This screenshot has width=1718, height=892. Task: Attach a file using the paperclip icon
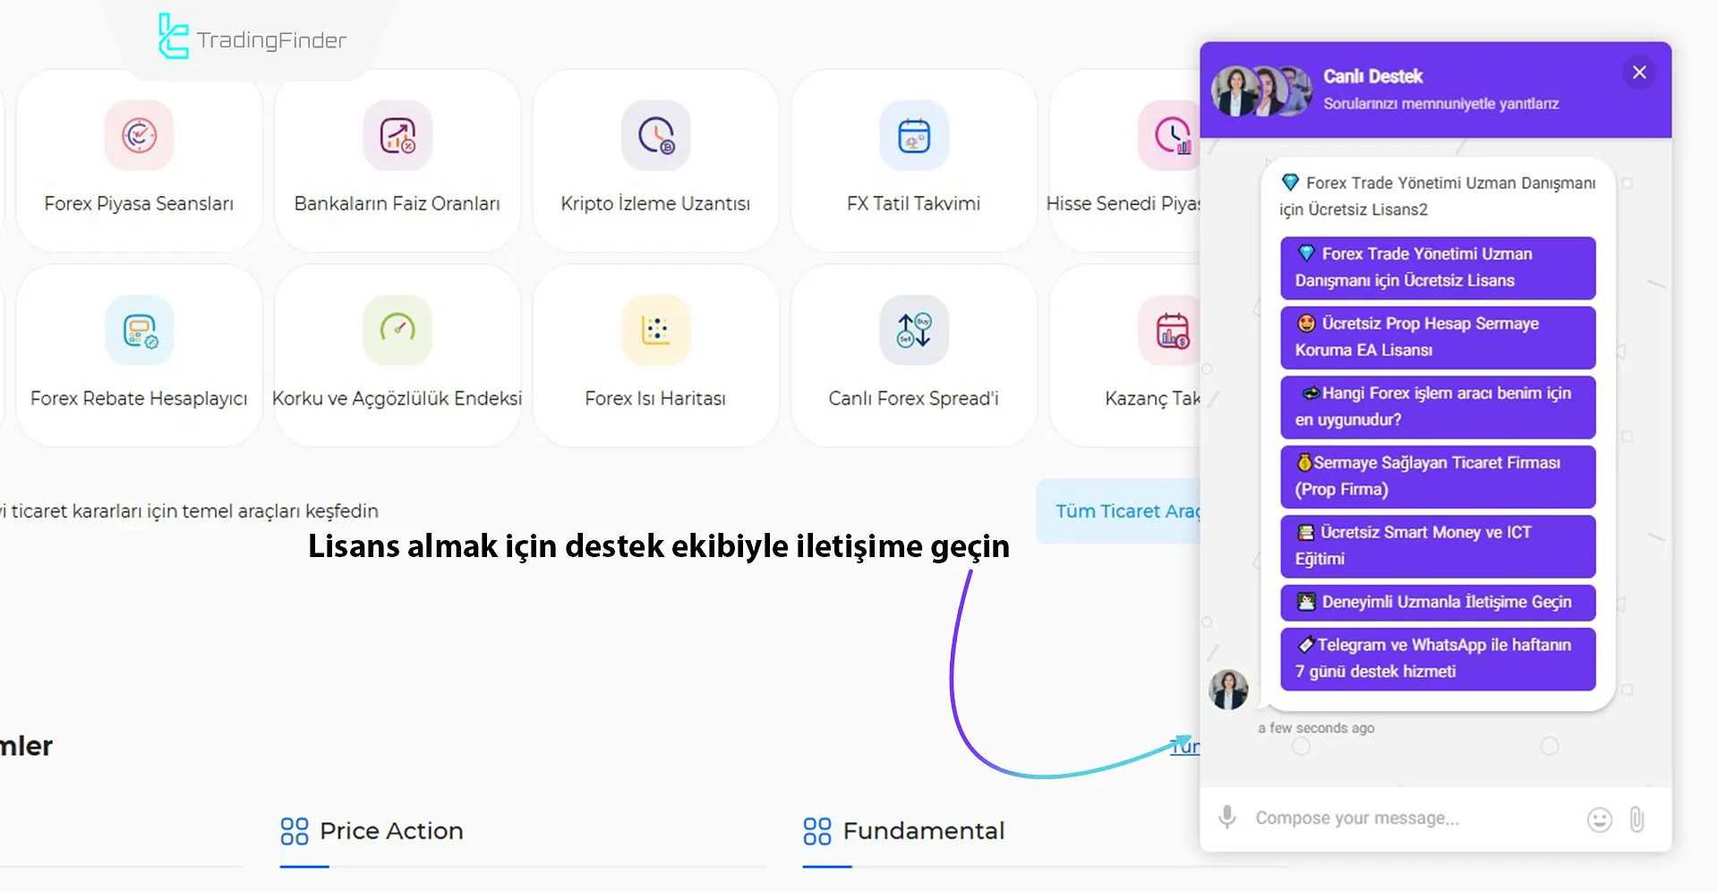coord(1638,819)
